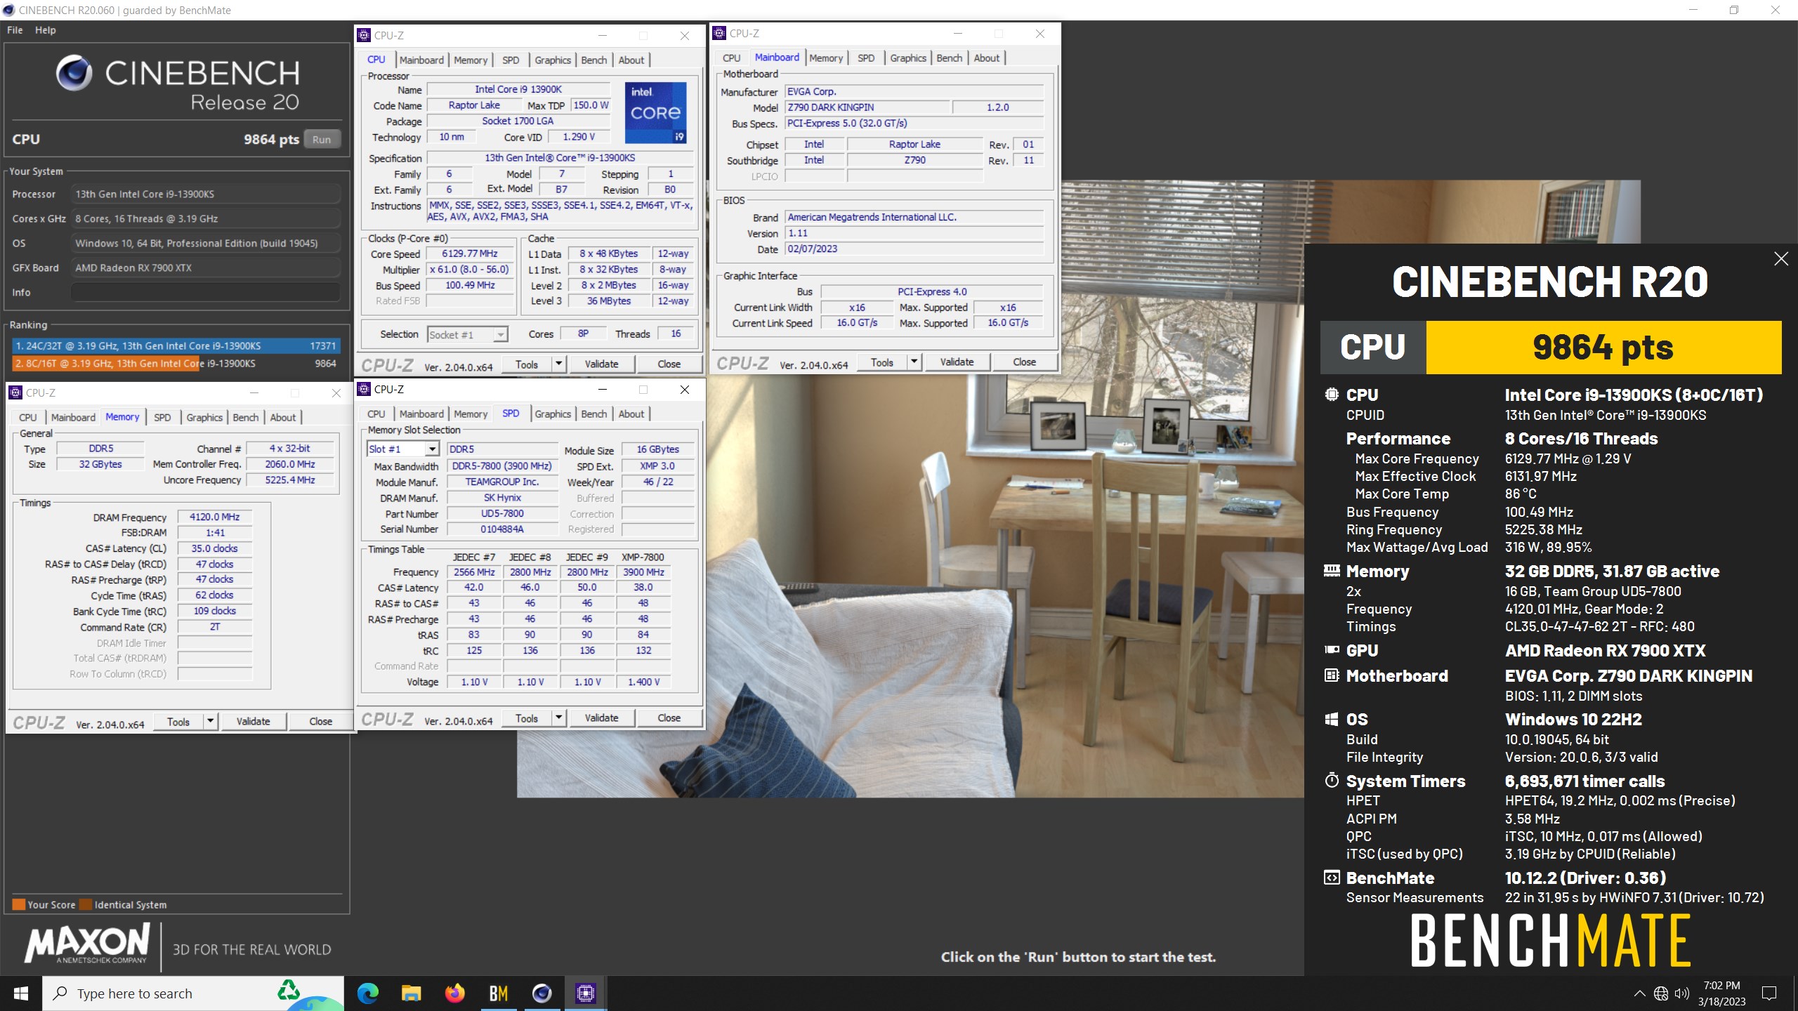Viewport: 1798px width, 1011px height.
Task: Click the CPU chip icon in BenchMate panel
Action: point(1332,394)
